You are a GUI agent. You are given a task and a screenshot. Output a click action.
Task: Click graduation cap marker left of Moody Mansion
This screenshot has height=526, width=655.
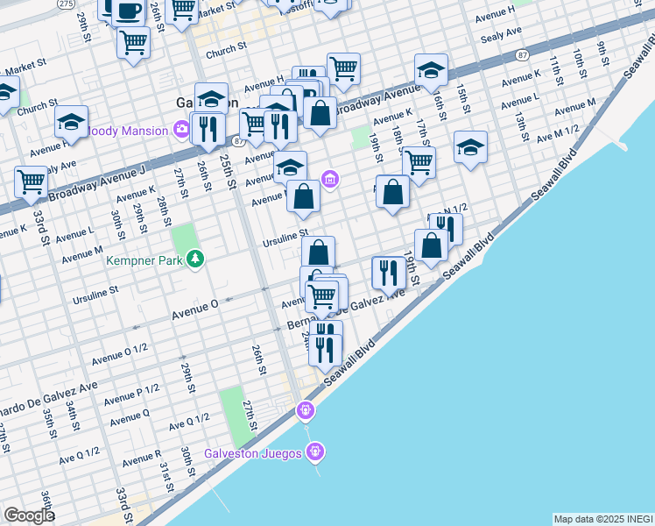pyautogui.click(x=71, y=123)
